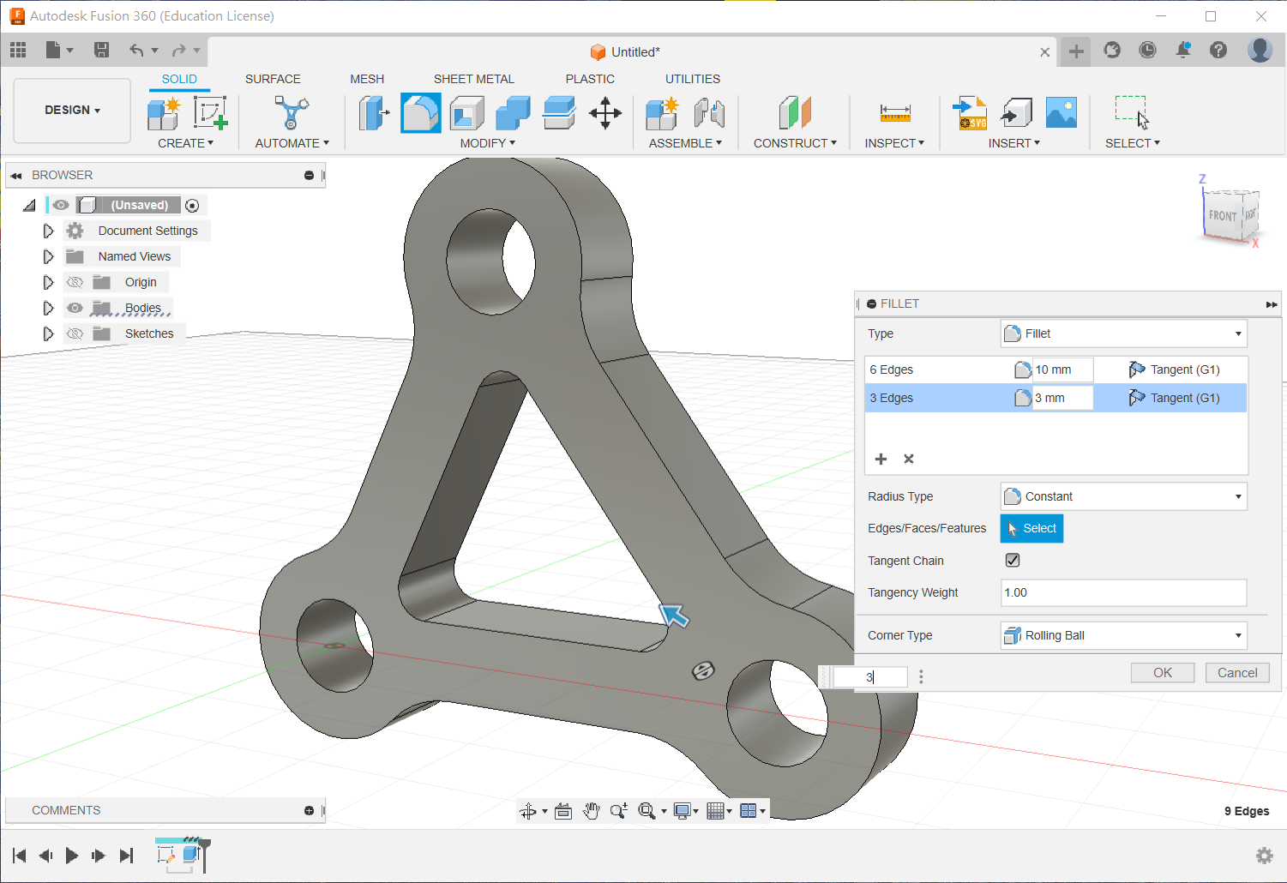Open the Radius Type Constant dropdown

click(1123, 496)
